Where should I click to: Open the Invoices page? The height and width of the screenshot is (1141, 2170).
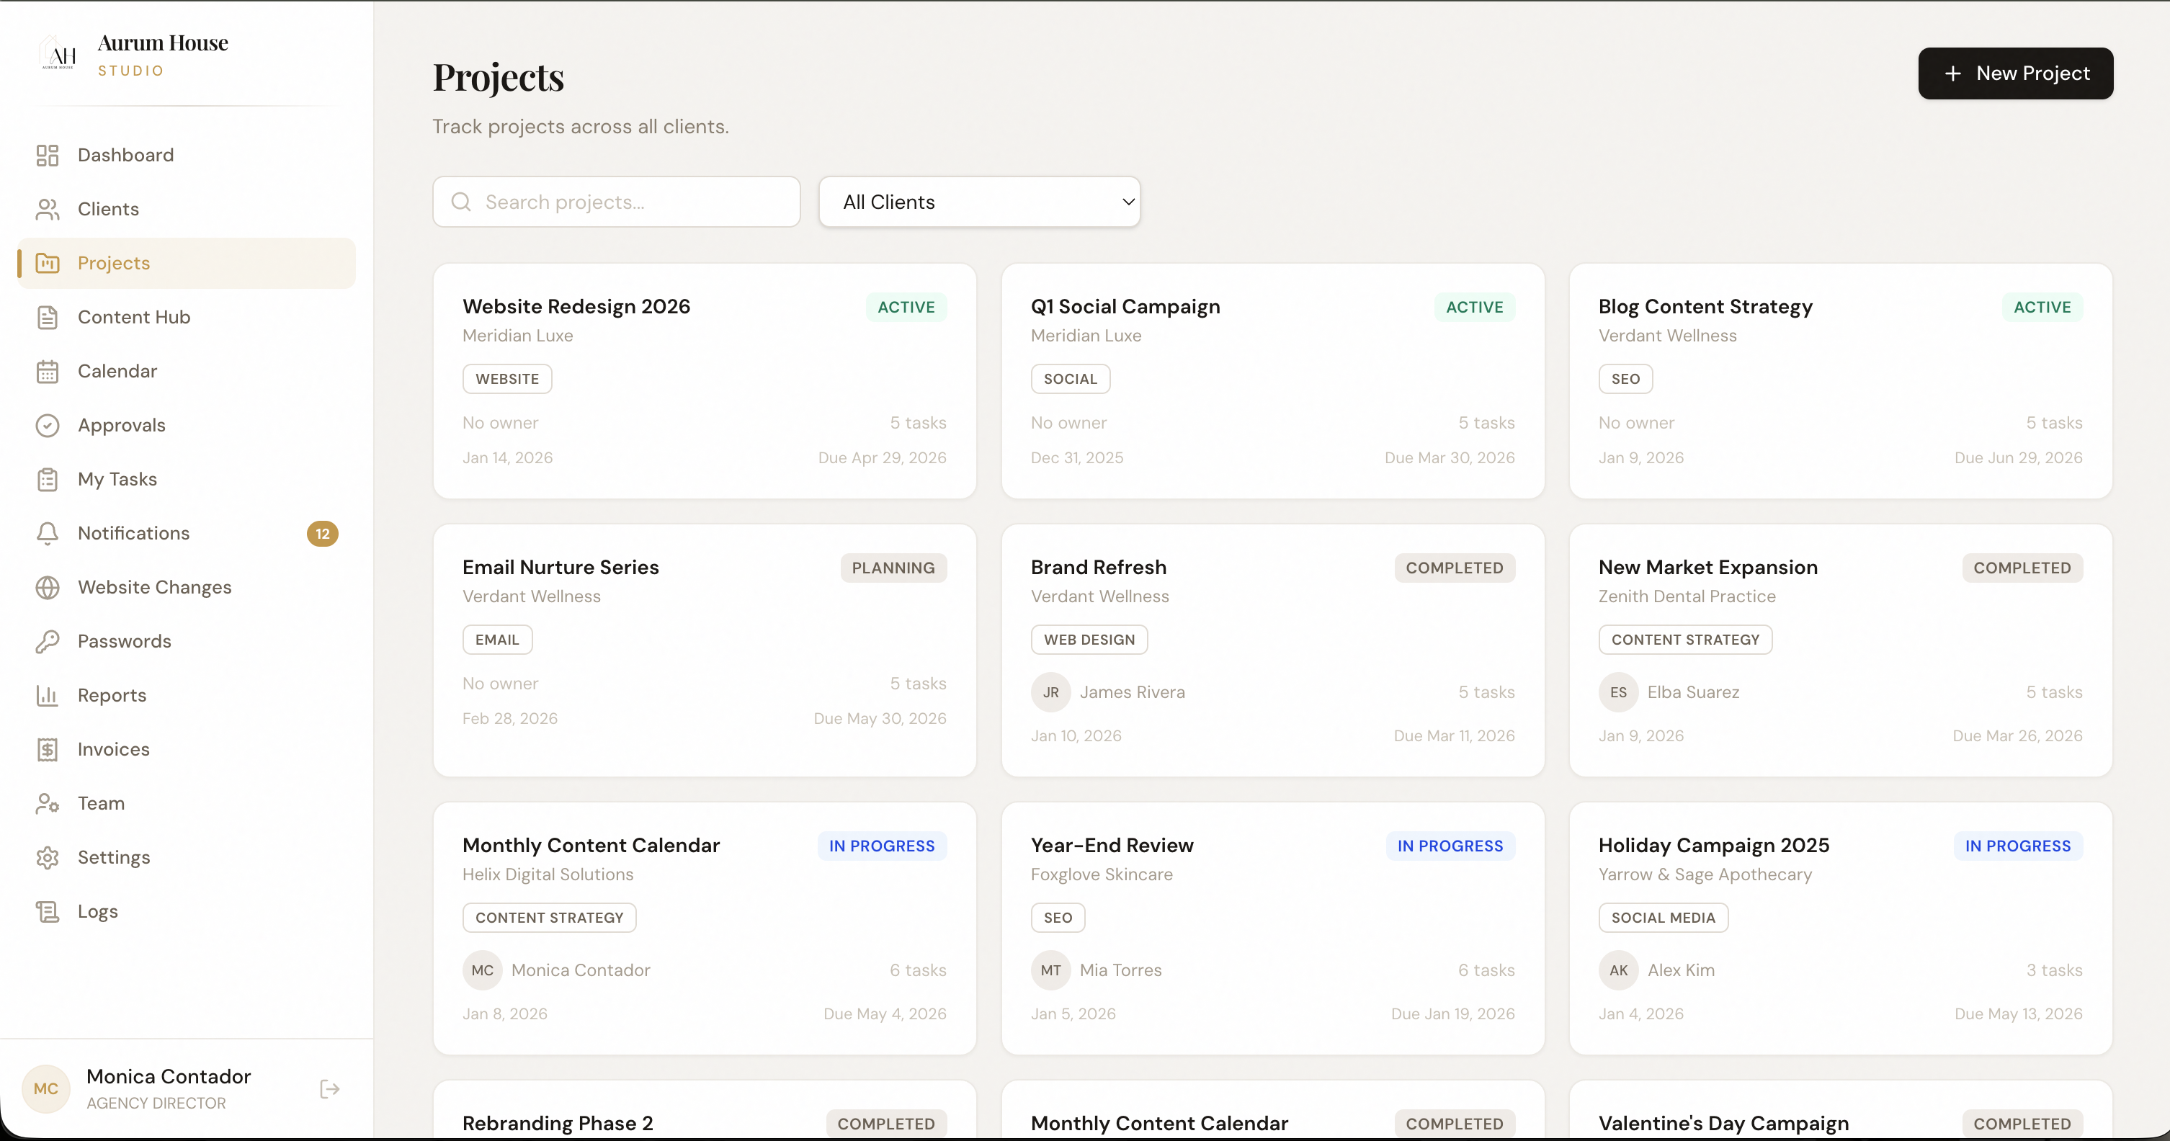click(x=113, y=748)
